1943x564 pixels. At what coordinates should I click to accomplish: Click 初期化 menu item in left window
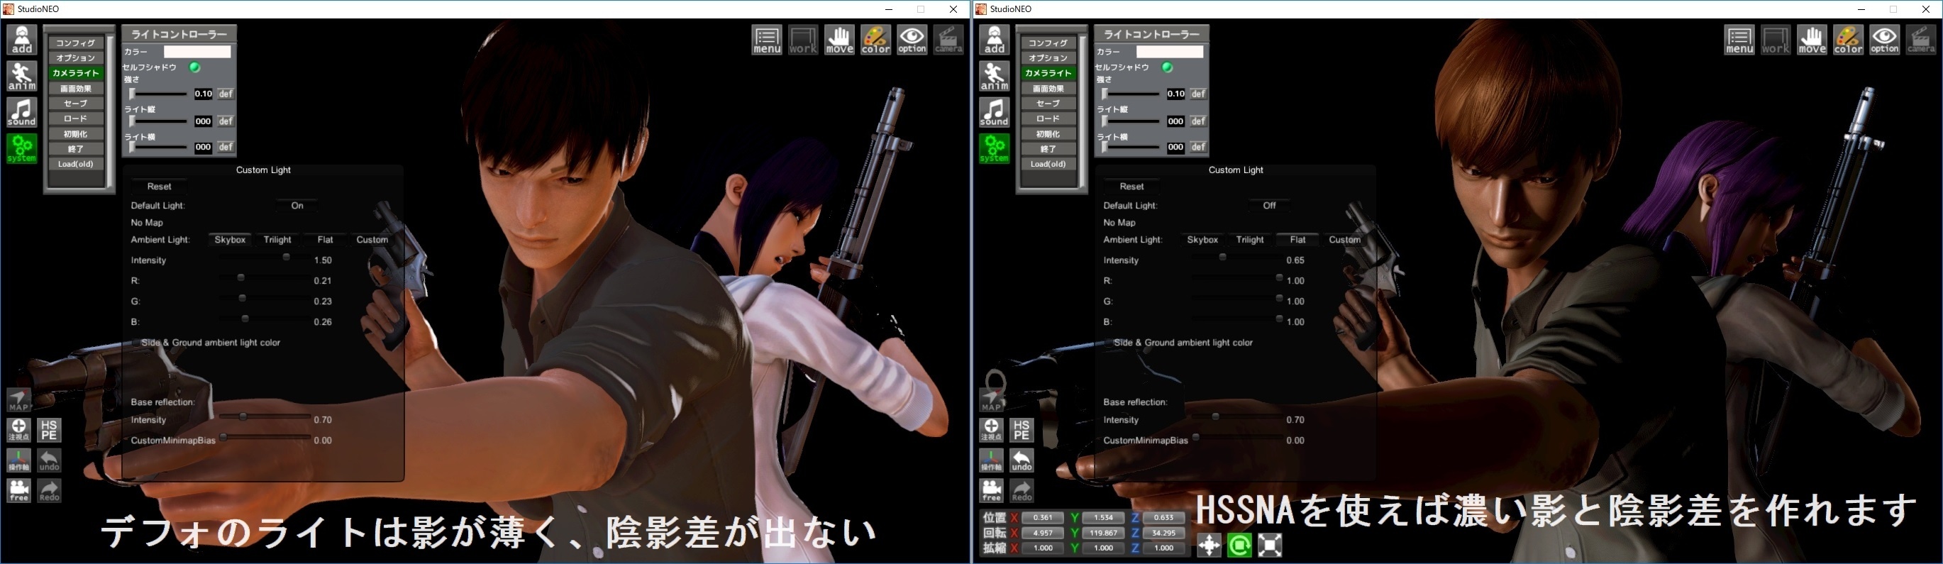75,133
